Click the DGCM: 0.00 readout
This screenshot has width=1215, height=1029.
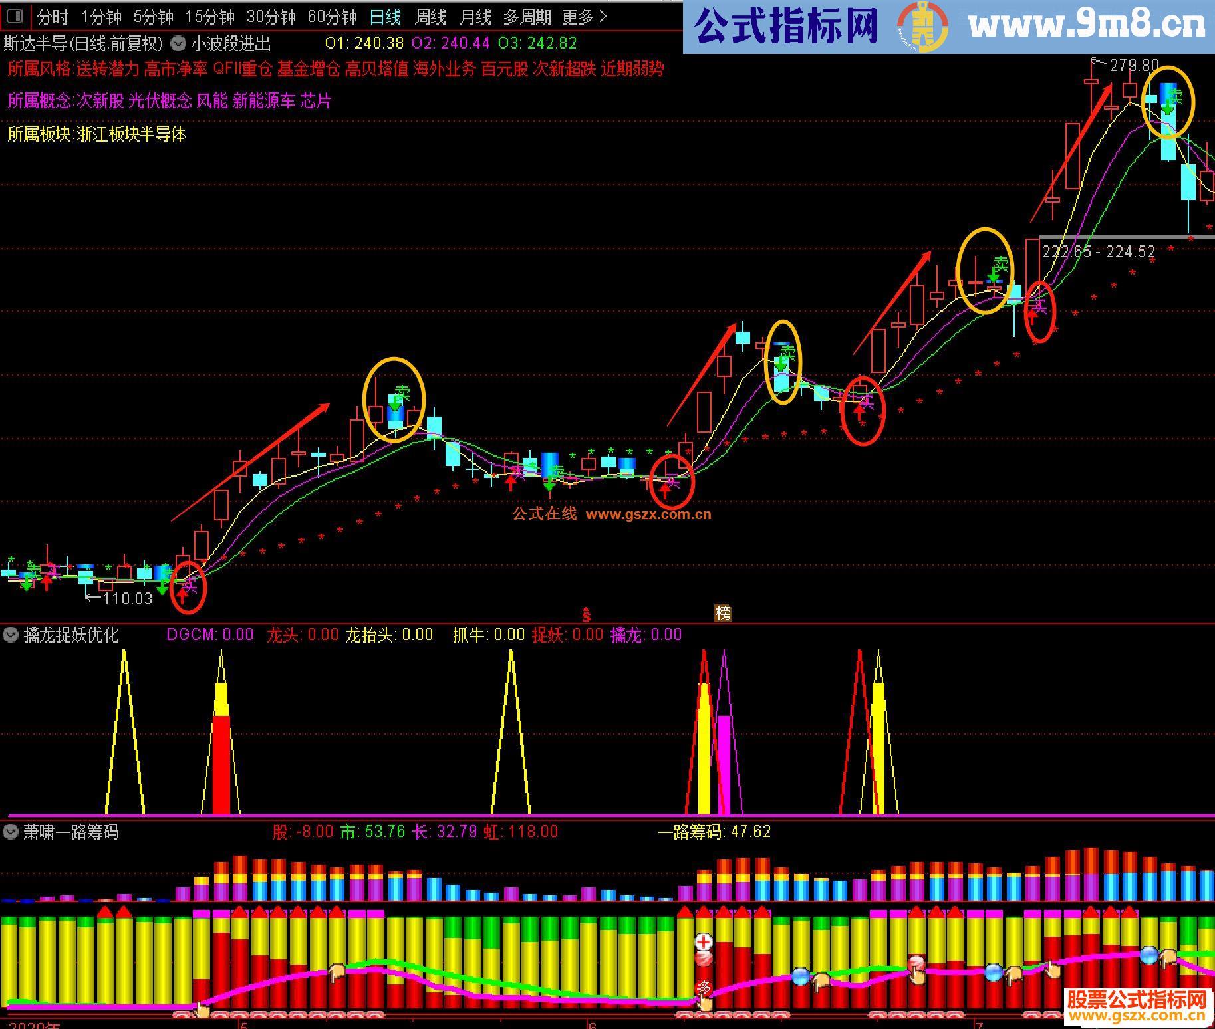tap(210, 635)
